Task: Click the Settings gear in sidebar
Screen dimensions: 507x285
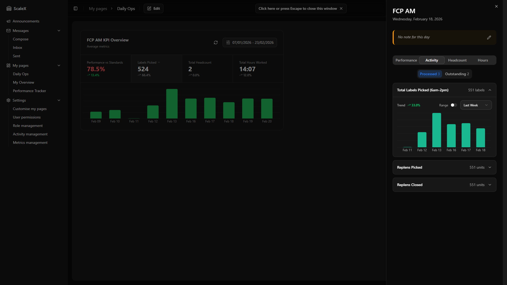Action: 8,100
